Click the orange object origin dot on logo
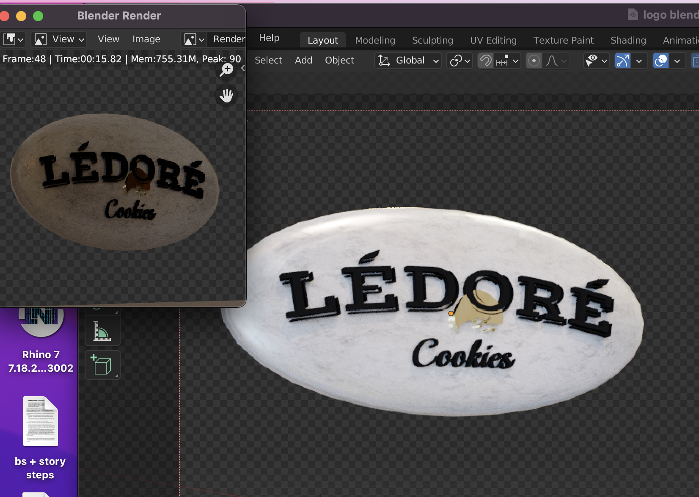This screenshot has width=699, height=497. click(451, 314)
